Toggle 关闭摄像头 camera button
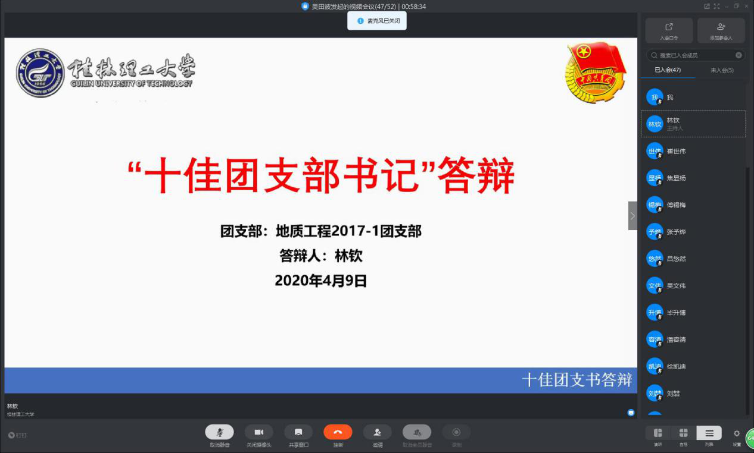754x453 pixels. click(x=259, y=432)
